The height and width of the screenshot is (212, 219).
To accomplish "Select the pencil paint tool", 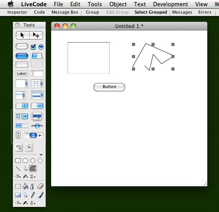I will [33, 195].
